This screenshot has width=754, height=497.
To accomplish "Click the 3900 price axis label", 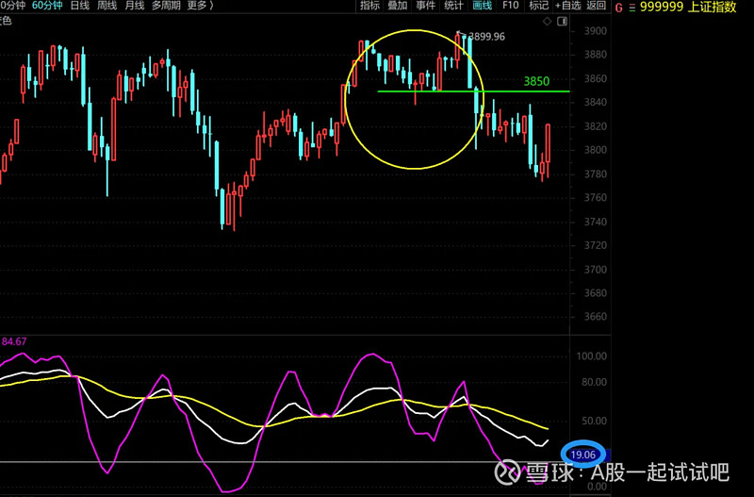I will click(x=596, y=31).
